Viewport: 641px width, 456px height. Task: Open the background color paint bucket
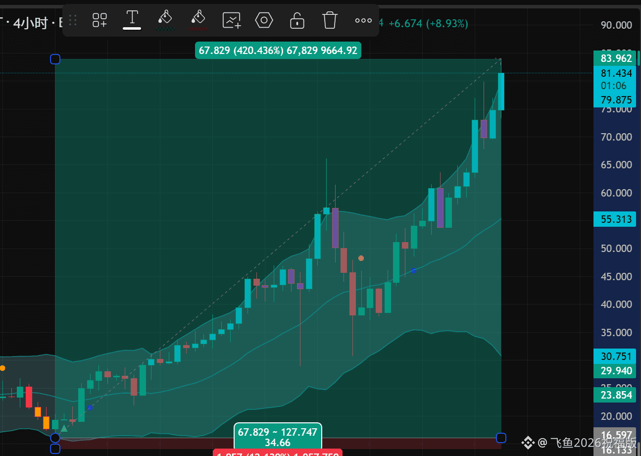pyautogui.click(x=198, y=20)
